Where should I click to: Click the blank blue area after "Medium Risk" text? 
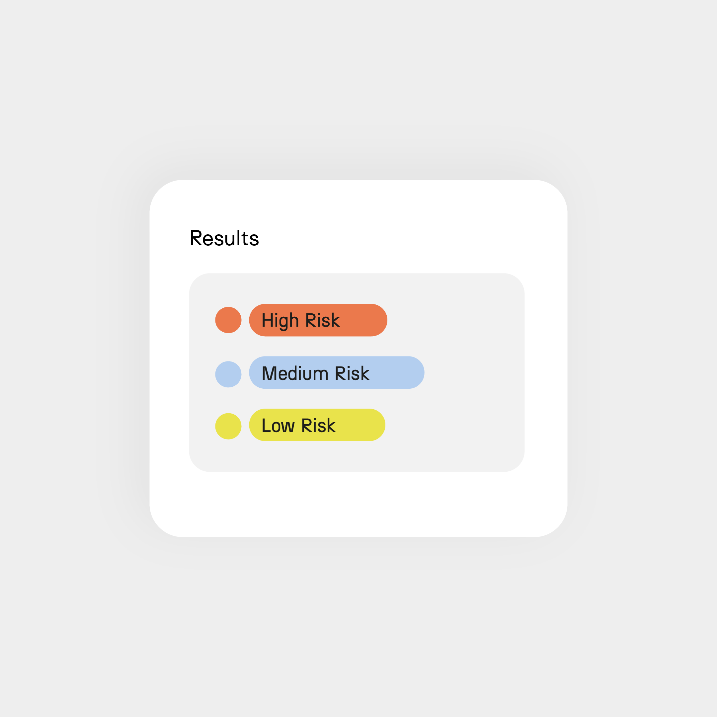pos(397,372)
